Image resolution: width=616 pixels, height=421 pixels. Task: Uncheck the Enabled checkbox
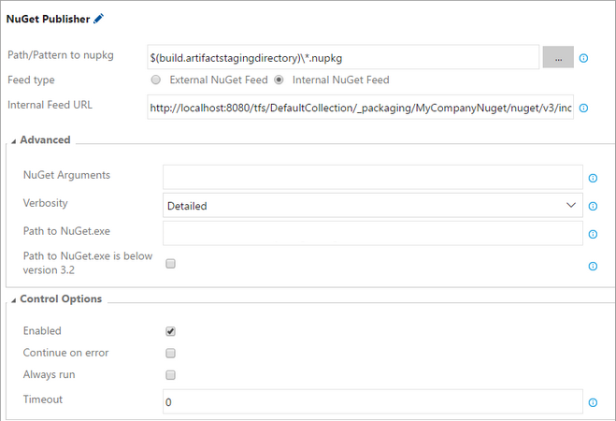click(x=171, y=331)
